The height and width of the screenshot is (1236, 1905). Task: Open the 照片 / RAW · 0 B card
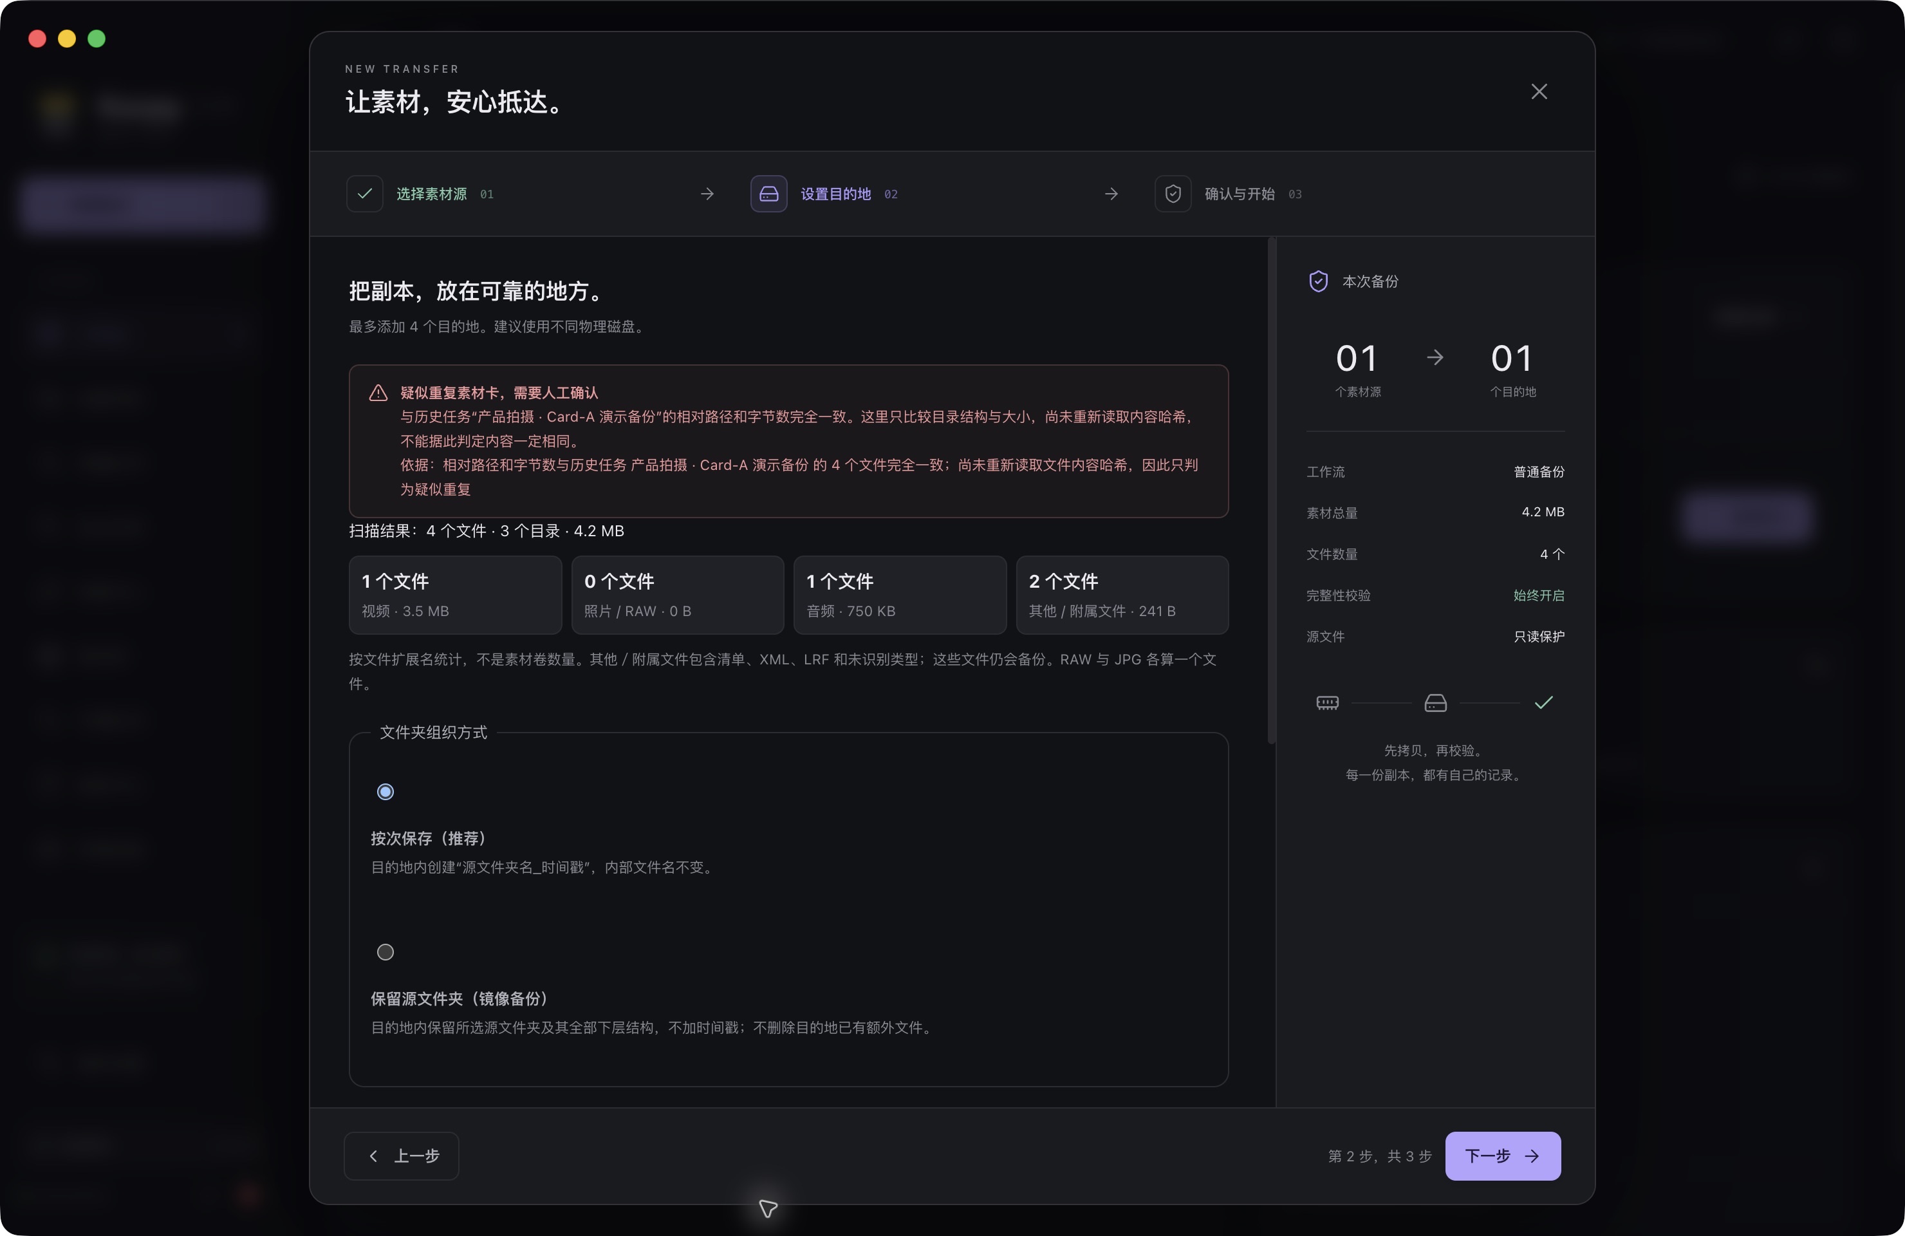pos(677,595)
